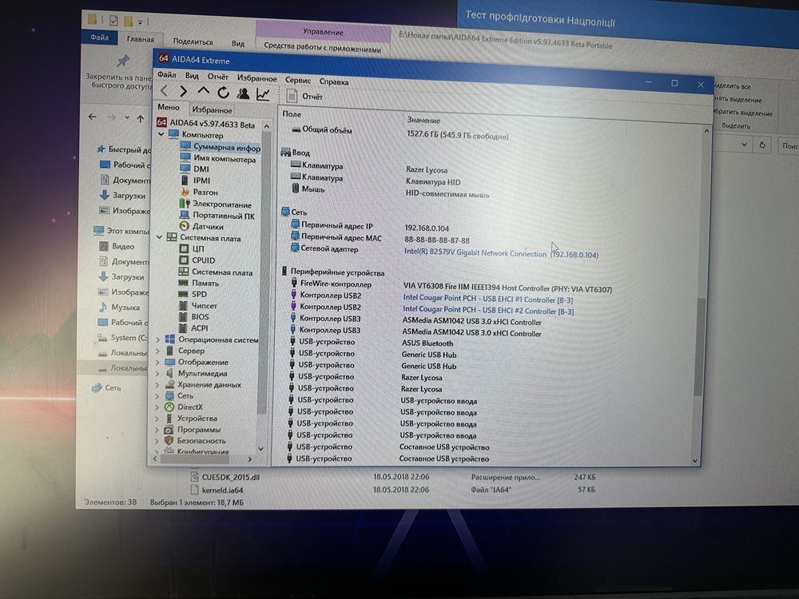Open the address bar history dropdown in Explorer
Image resolution: width=799 pixels, height=599 pixels.
point(744,145)
